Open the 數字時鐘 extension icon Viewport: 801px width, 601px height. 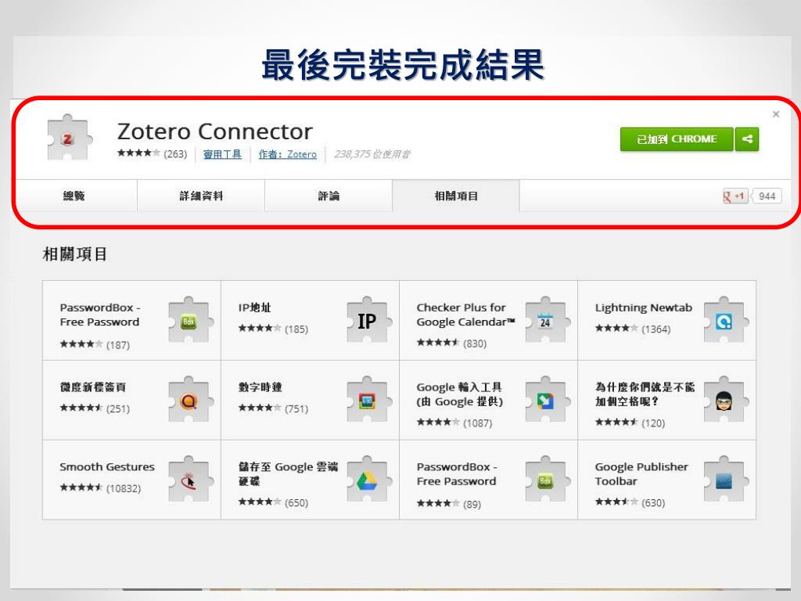[368, 401]
